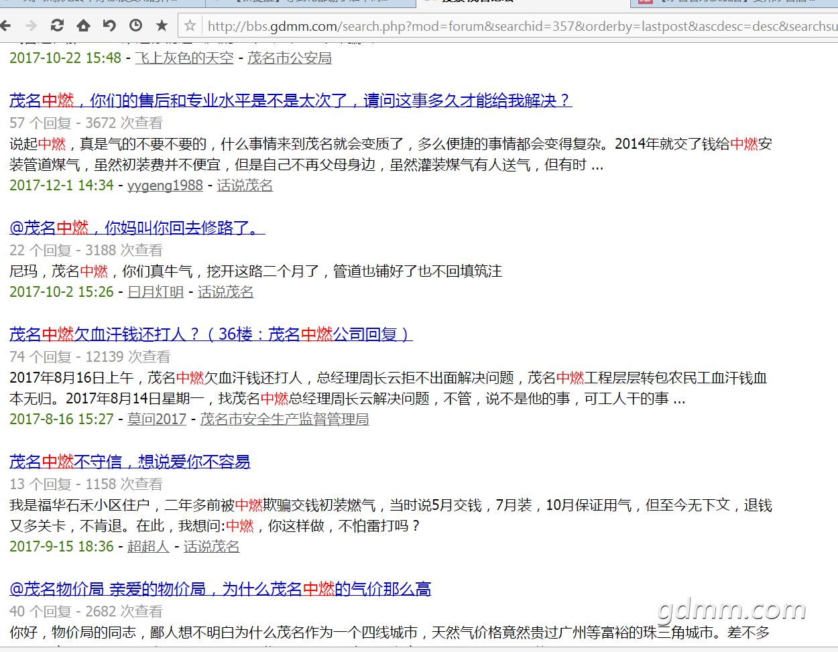Click the snippet starting 2017年8月16日上午
This screenshot has width=838, height=652.
click(388, 389)
